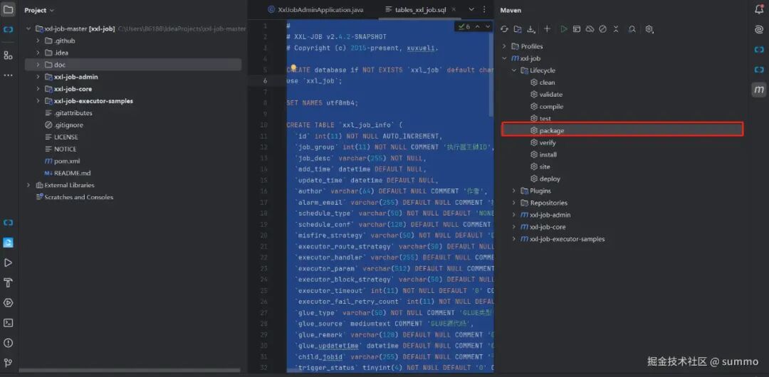Expand xxl-job-core module in Maven panel

coord(513,227)
